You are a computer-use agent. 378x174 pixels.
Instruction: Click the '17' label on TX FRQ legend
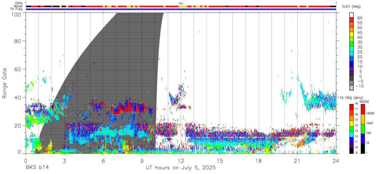coord(356,109)
